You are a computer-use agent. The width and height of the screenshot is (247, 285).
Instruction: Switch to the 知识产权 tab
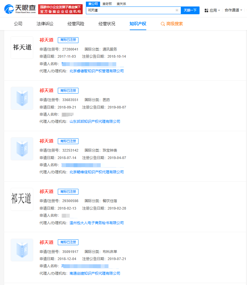138,24
